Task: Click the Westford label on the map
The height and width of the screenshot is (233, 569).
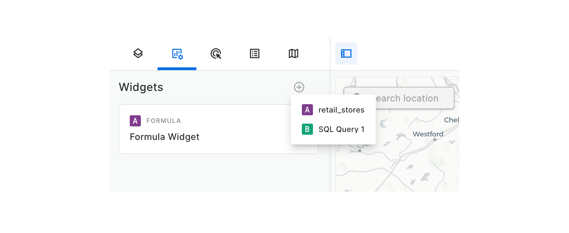Action: point(428,134)
